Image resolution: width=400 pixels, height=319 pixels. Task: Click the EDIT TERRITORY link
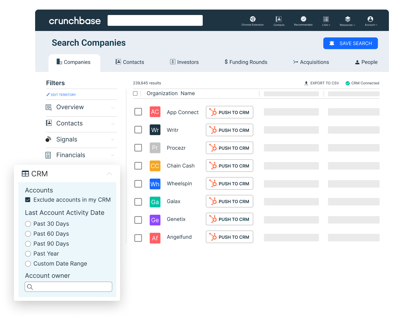pos(61,95)
